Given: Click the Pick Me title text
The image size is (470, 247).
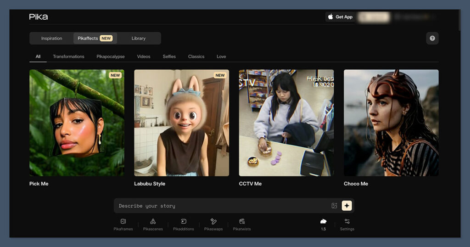Looking at the screenshot, I should (x=39, y=184).
